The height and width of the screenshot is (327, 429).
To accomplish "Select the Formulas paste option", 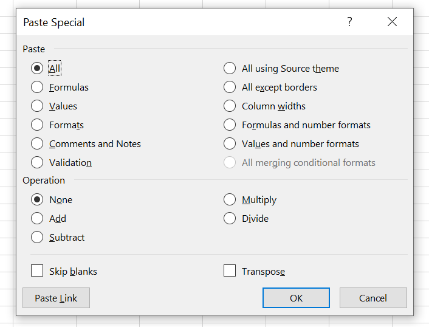I will click(x=38, y=88).
